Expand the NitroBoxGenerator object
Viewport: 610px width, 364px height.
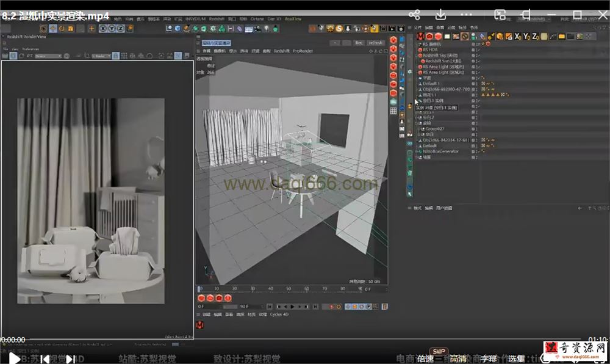click(x=417, y=151)
